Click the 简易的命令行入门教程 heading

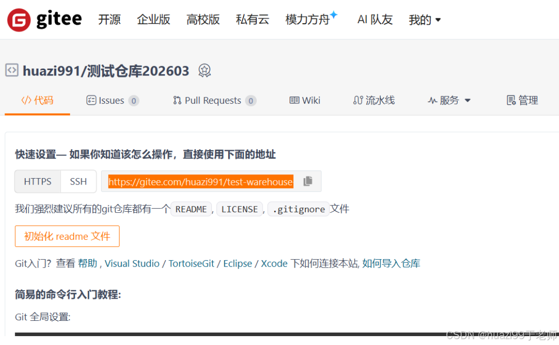click(68, 294)
